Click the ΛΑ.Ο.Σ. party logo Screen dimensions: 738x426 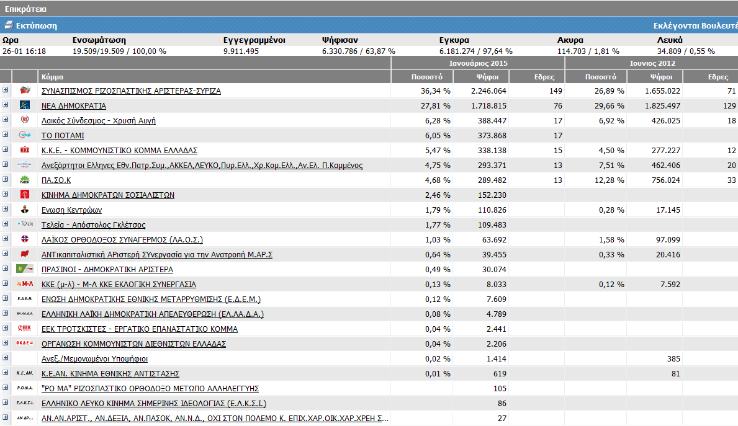pyautogui.click(x=25, y=239)
